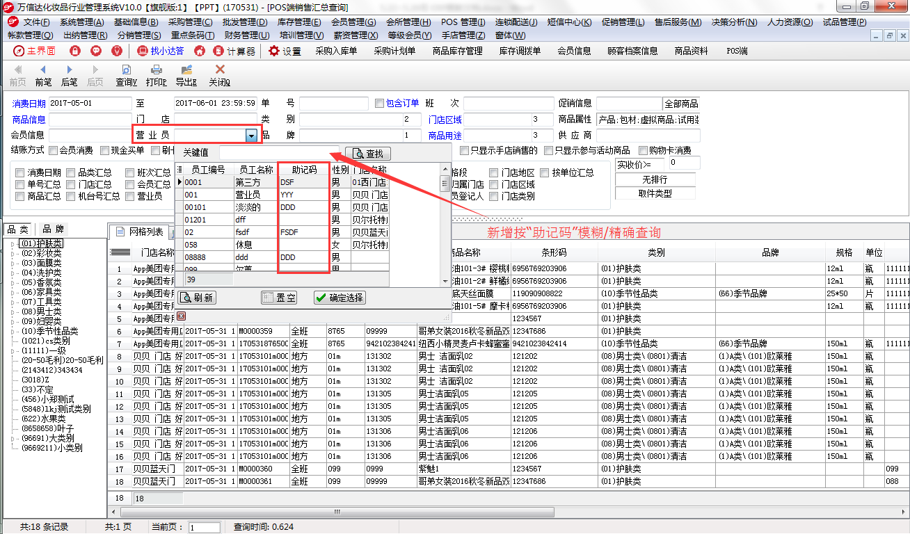The image size is (910, 534).
Task: Expand (01)护肤类 tree node
Action: (x=13, y=244)
